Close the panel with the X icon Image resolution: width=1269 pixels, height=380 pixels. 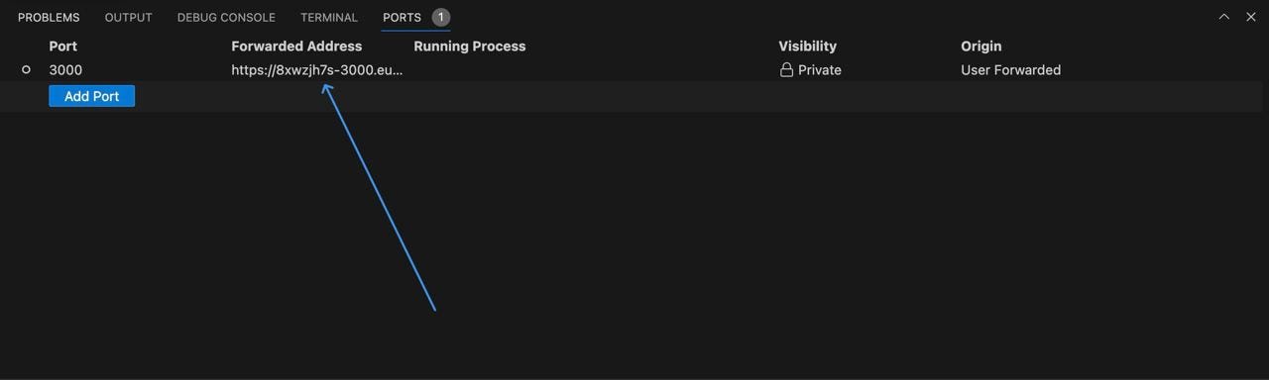click(1250, 17)
